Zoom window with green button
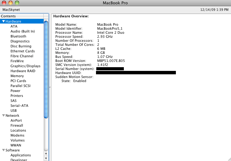The width and height of the screenshot is (231, 161). tap(17, 3)
